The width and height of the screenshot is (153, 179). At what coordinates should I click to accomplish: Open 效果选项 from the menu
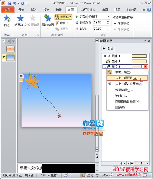[x=127, y=90]
